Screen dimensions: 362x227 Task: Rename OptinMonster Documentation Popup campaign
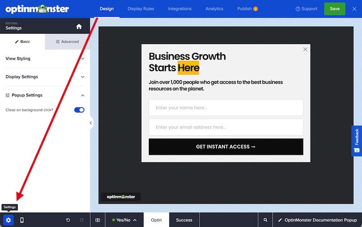(x=318, y=220)
